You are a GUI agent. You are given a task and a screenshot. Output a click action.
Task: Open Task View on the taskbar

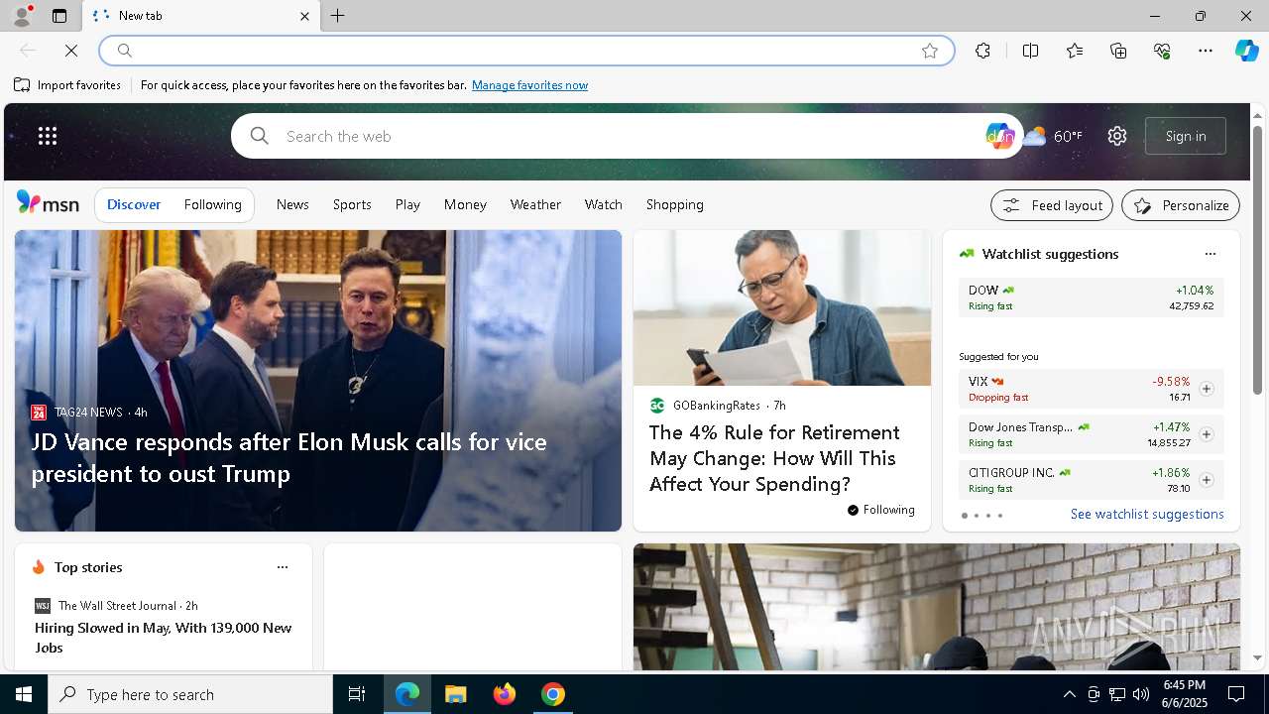click(x=357, y=694)
